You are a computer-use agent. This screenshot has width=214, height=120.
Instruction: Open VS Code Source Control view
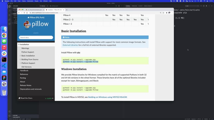[10, 15]
